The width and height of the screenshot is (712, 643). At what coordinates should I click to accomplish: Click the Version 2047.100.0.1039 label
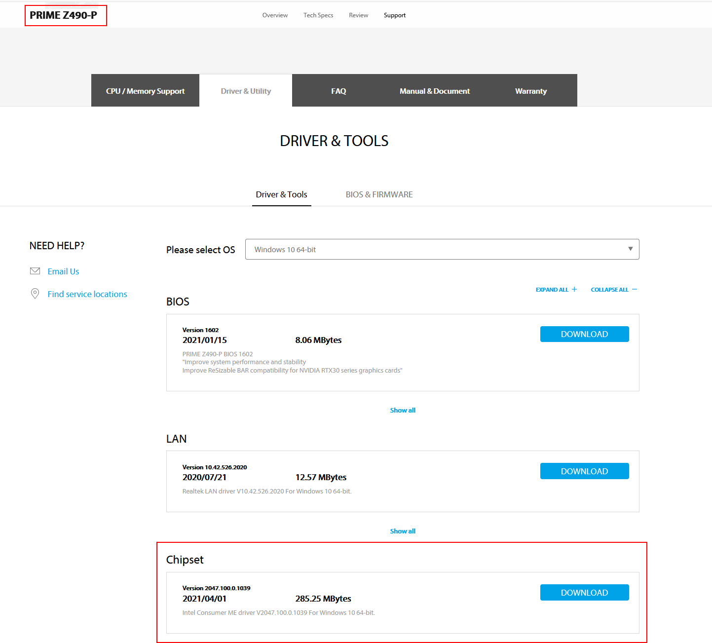[x=216, y=588]
